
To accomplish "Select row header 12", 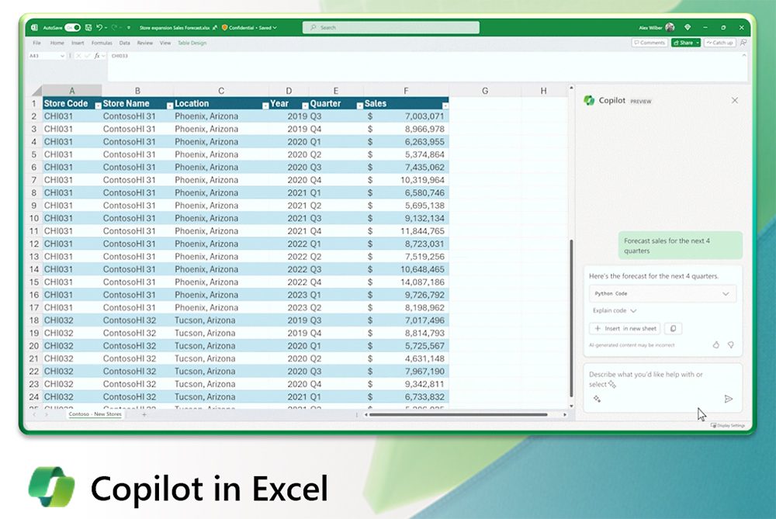I will point(34,244).
